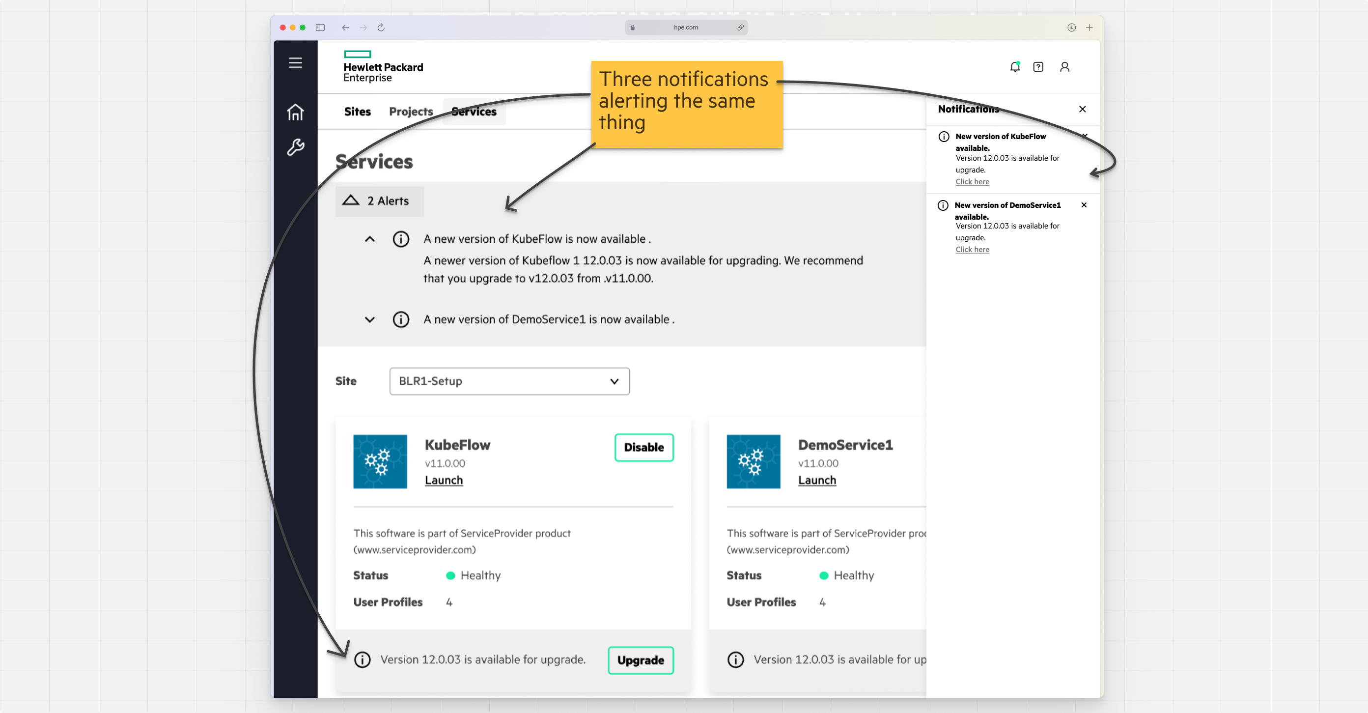Expand the DemoService1 new version alert

coord(369,319)
